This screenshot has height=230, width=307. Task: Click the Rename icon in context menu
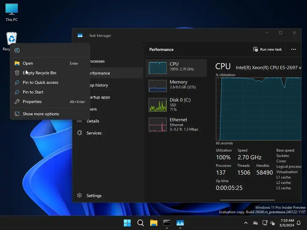17,50
